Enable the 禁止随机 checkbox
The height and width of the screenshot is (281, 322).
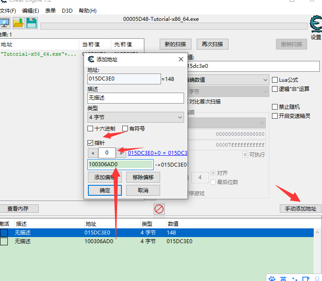(x=275, y=107)
